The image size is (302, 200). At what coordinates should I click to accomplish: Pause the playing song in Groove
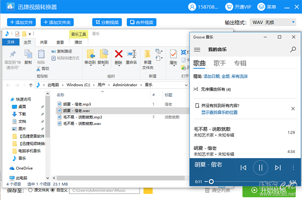click(261, 168)
